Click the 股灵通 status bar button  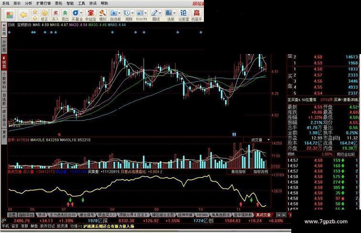pyautogui.click(x=63, y=226)
